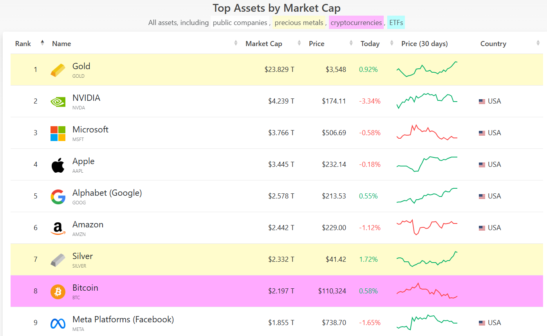Click the Microsoft logo icon
This screenshot has height=336, width=547.
[x=58, y=134]
